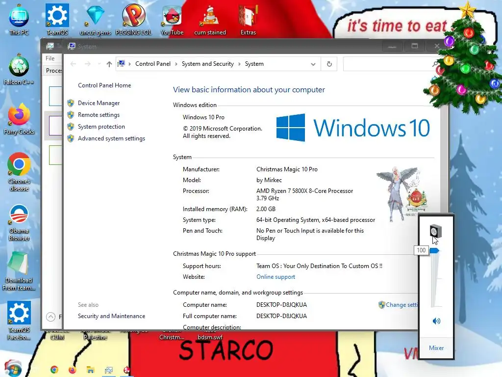Click the computer icon in address bar
This screenshot has width=502, height=377.
click(121, 64)
